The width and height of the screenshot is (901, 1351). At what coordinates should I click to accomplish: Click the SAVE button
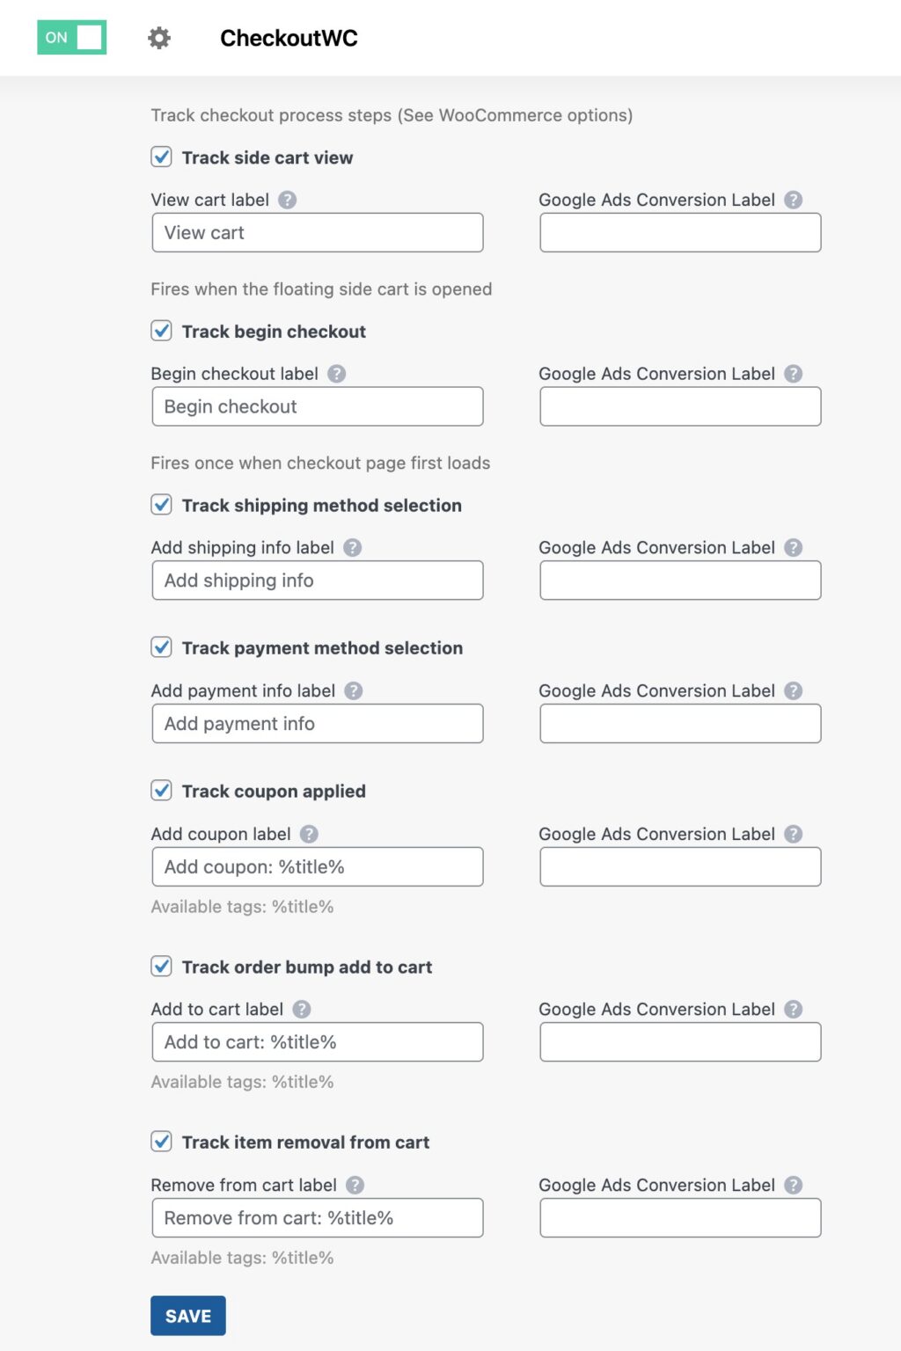(187, 1316)
